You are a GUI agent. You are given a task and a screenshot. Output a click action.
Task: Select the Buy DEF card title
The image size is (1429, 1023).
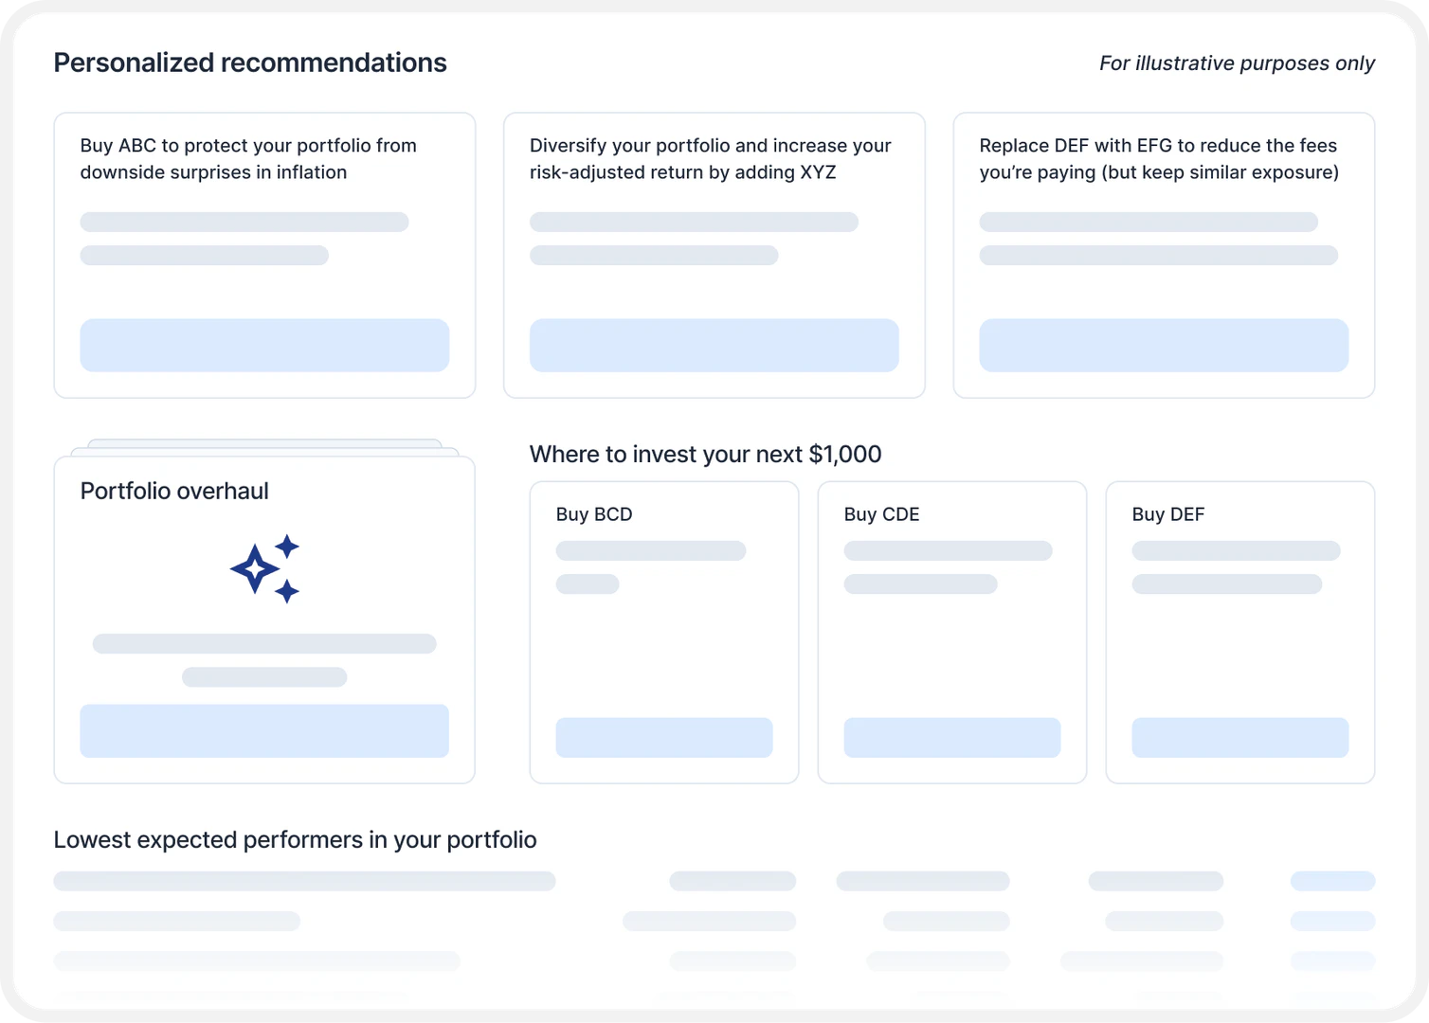coord(1167,514)
